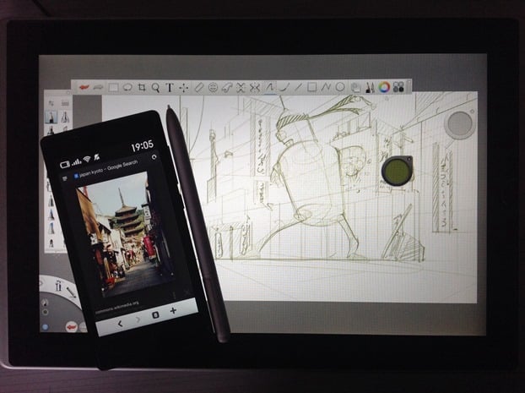Click the pencil icon in corner lagoon

(x=71, y=292)
